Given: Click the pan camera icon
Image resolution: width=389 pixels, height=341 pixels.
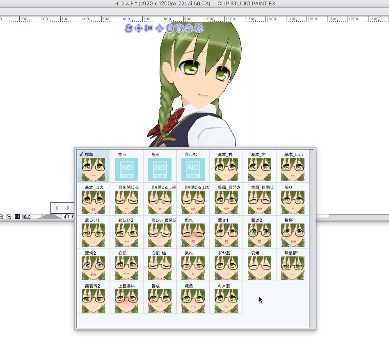Looking at the screenshot, I should click(x=139, y=28).
